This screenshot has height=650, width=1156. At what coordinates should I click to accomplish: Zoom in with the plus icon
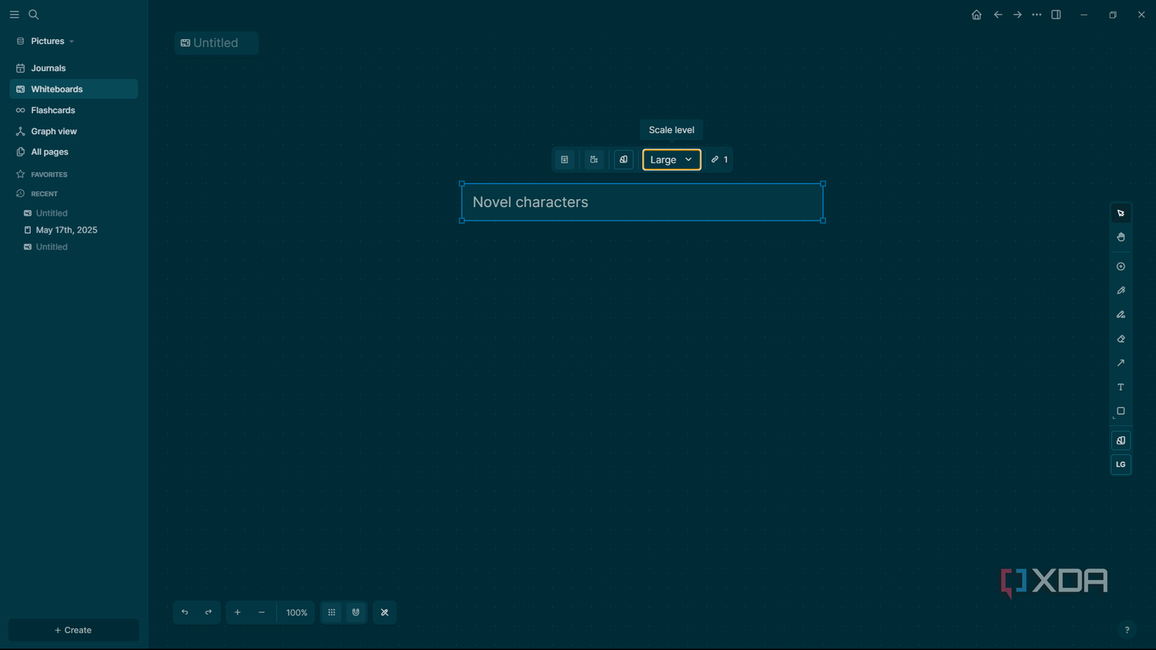(237, 612)
